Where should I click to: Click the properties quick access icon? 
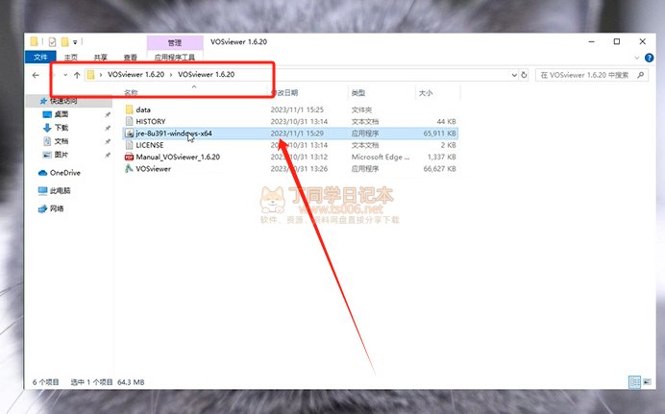tap(52, 41)
